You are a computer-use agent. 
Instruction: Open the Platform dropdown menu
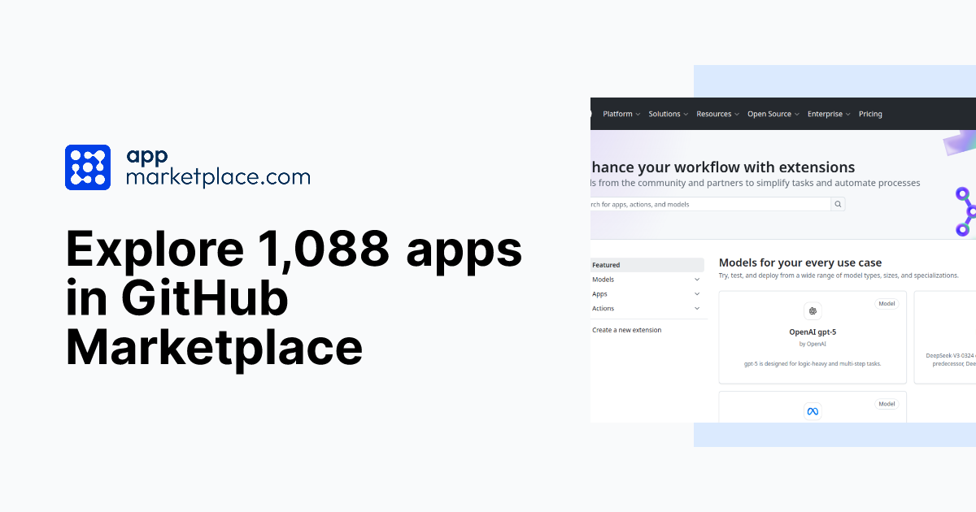(x=621, y=114)
